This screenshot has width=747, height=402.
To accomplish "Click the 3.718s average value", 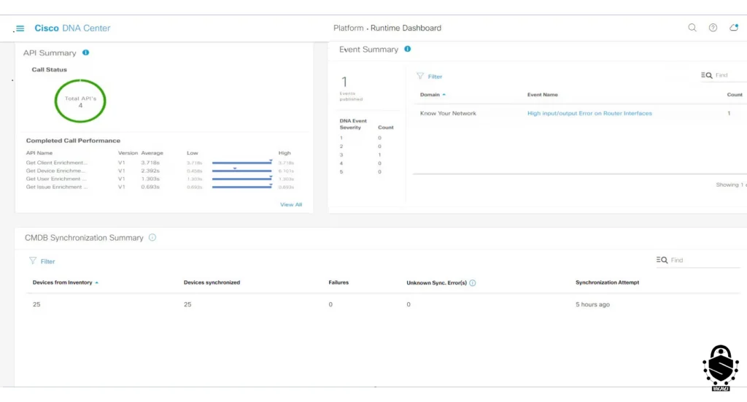I will (x=150, y=163).
